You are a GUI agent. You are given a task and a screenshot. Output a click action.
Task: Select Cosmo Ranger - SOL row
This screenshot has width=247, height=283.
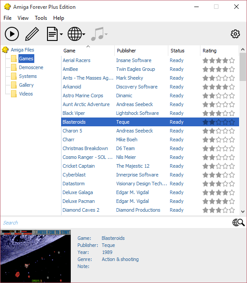(150, 157)
